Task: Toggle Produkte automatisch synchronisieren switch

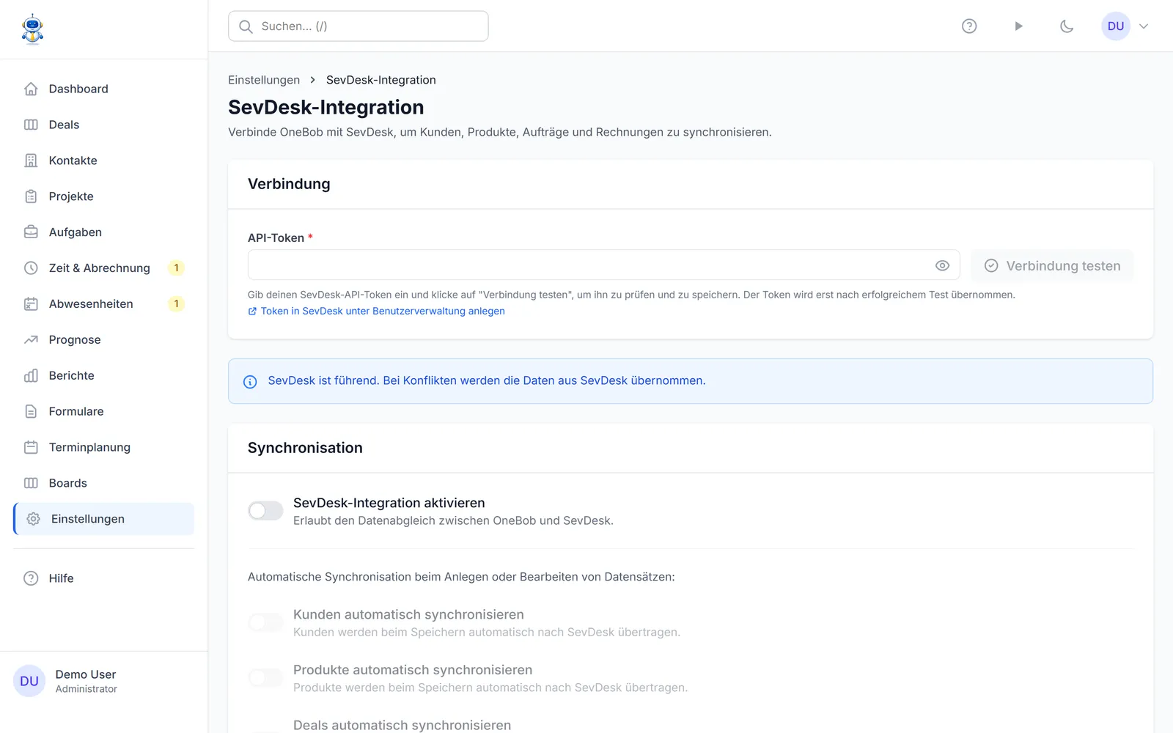Action: (265, 678)
